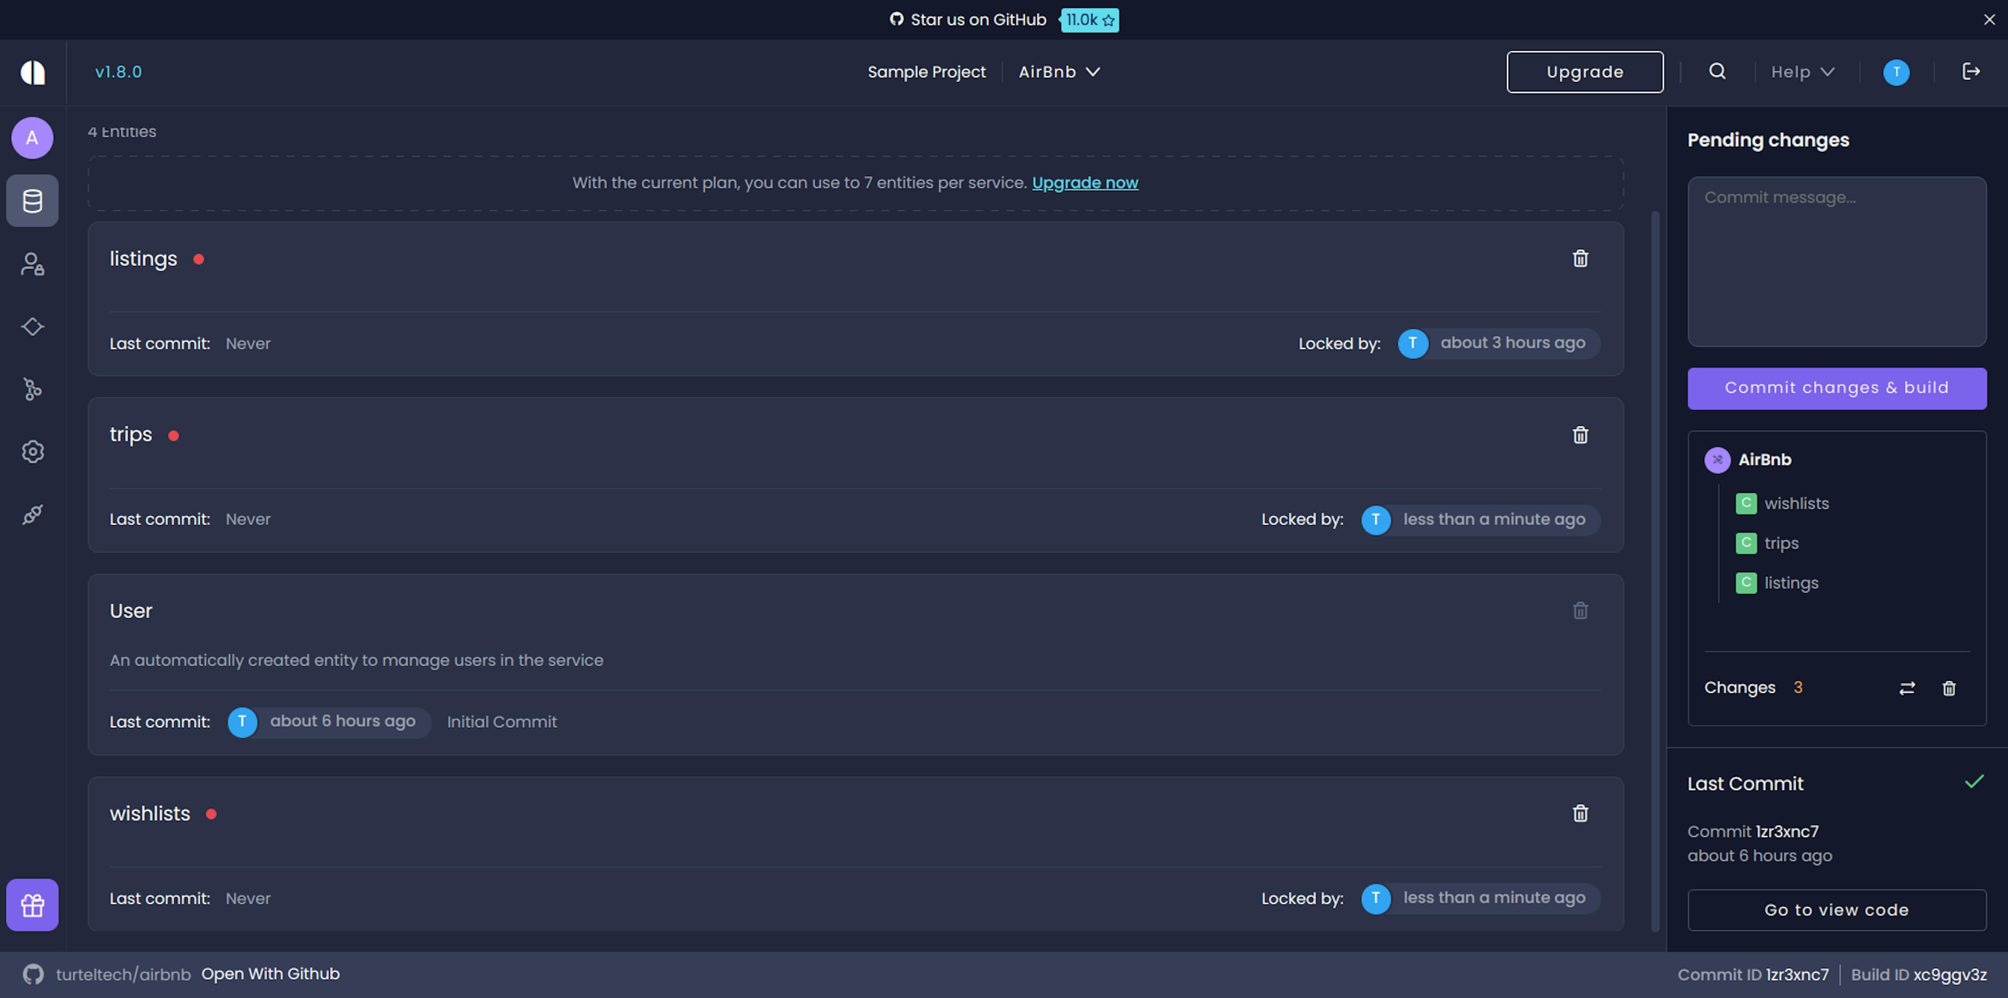This screenshot has height=998, width=2008.
Task: Click the Commit lzr3xnc7 text under Last Commit
Action: (x=1753, y=831)
